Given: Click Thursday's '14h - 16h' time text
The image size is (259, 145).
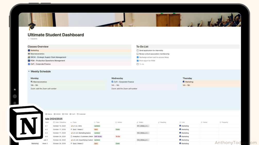Looking at the screenshot, I should tap(186, 85).
